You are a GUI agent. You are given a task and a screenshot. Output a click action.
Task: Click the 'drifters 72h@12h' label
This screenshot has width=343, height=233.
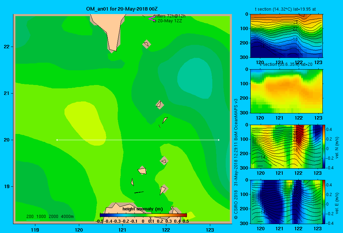pyautogui.click(x=169, y=16)
